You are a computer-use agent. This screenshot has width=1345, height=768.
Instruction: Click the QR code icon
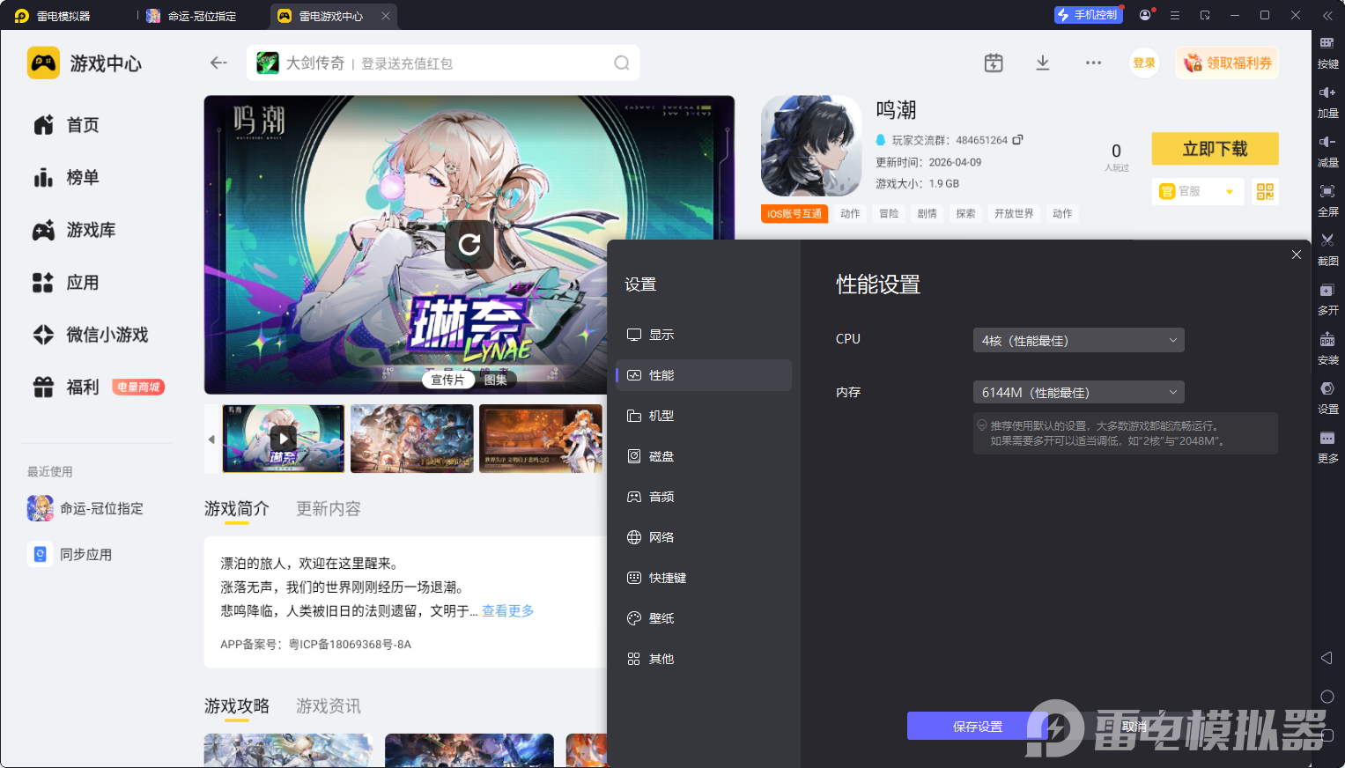click(x=1265, y=191)
